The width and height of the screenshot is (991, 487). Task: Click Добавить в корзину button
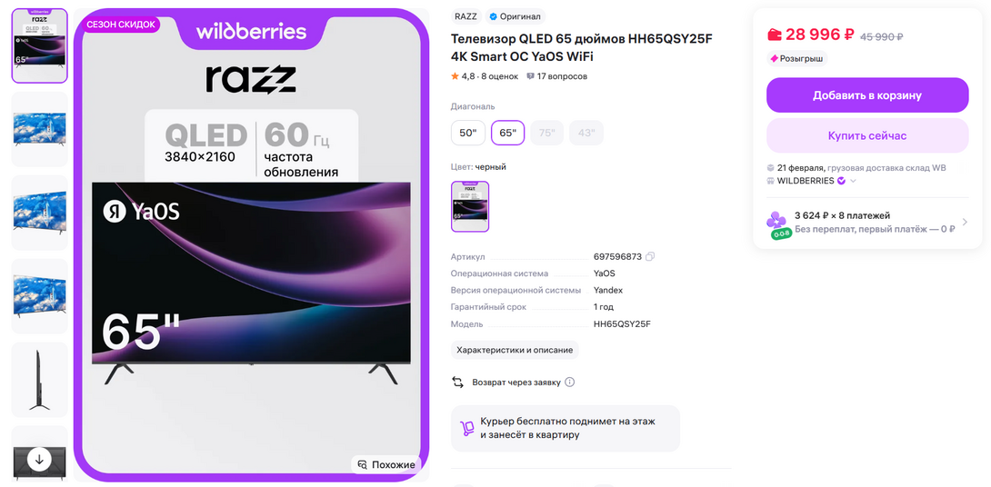coord(867,95)
